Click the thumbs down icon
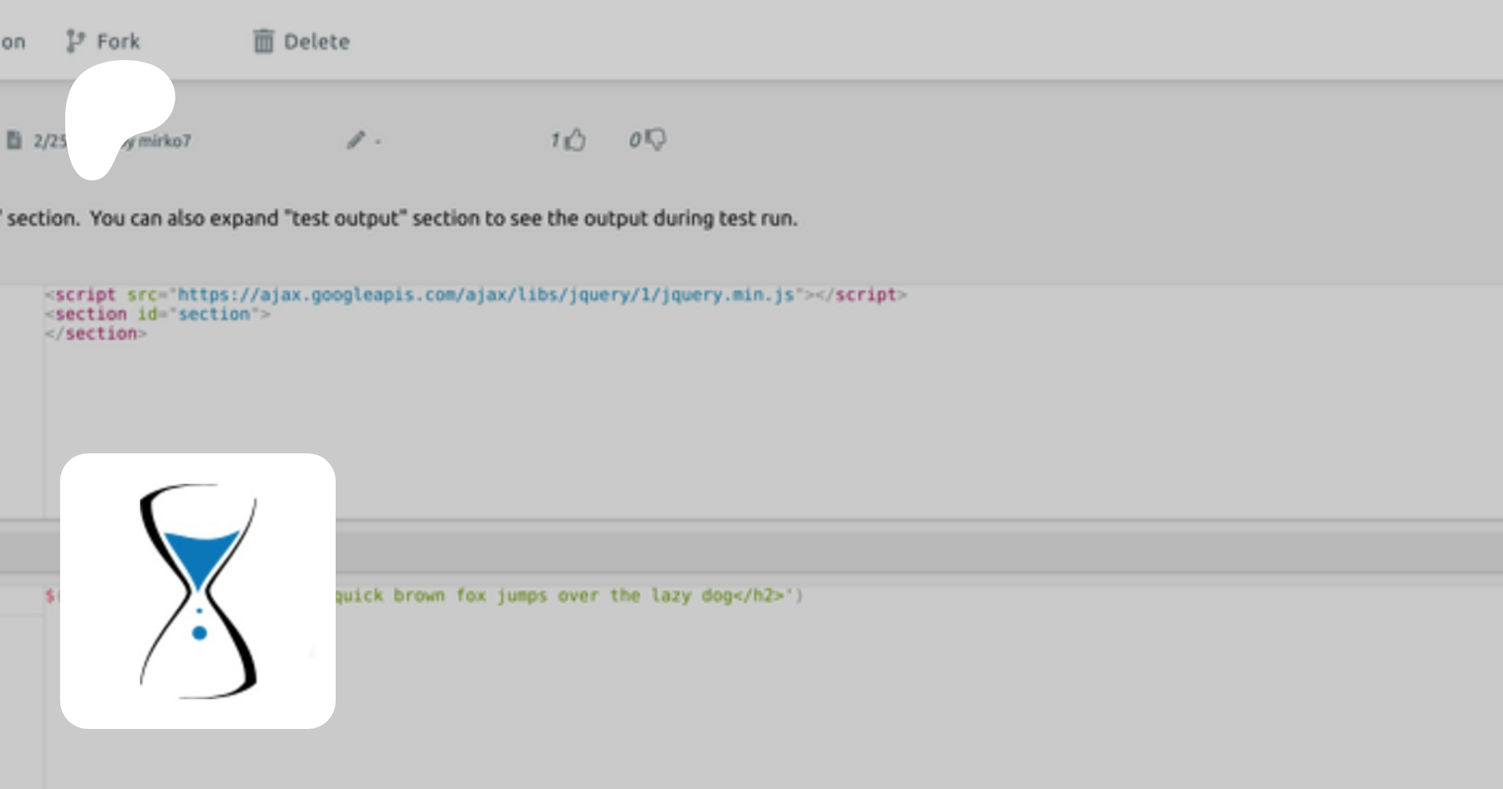The image size is (1503, 789). [655, 139]
